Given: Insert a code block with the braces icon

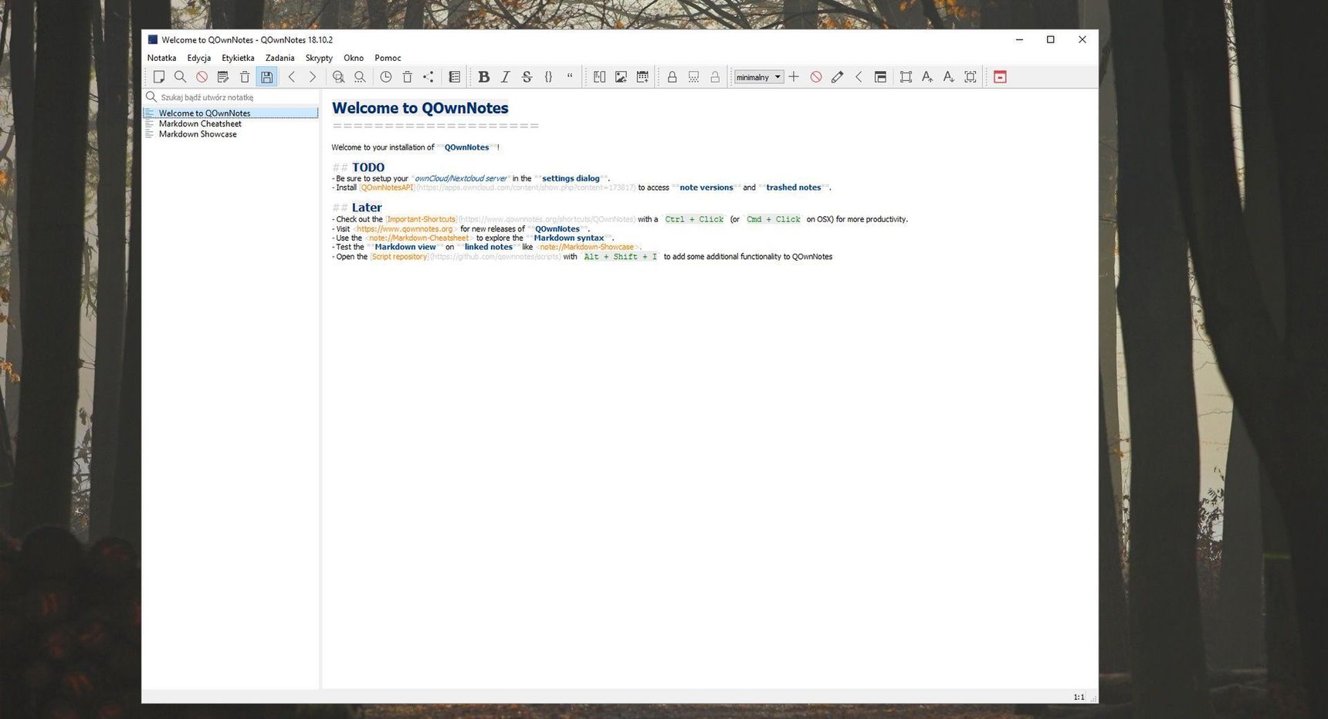Looking at the screenshot, I should coord(548,77).
